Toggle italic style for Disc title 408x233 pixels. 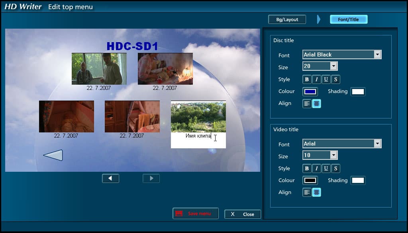click(316, 80)
